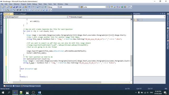Open the Object Browser toolbar icon
This screenshot has height=95, width=169.
click(117, 7)
